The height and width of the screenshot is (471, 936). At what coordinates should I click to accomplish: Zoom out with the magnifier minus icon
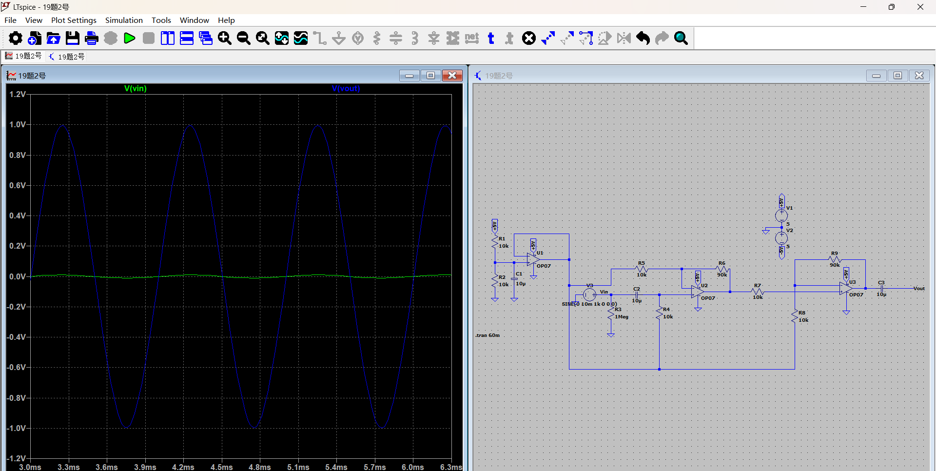pyautogui.click(x=244, y=38)
